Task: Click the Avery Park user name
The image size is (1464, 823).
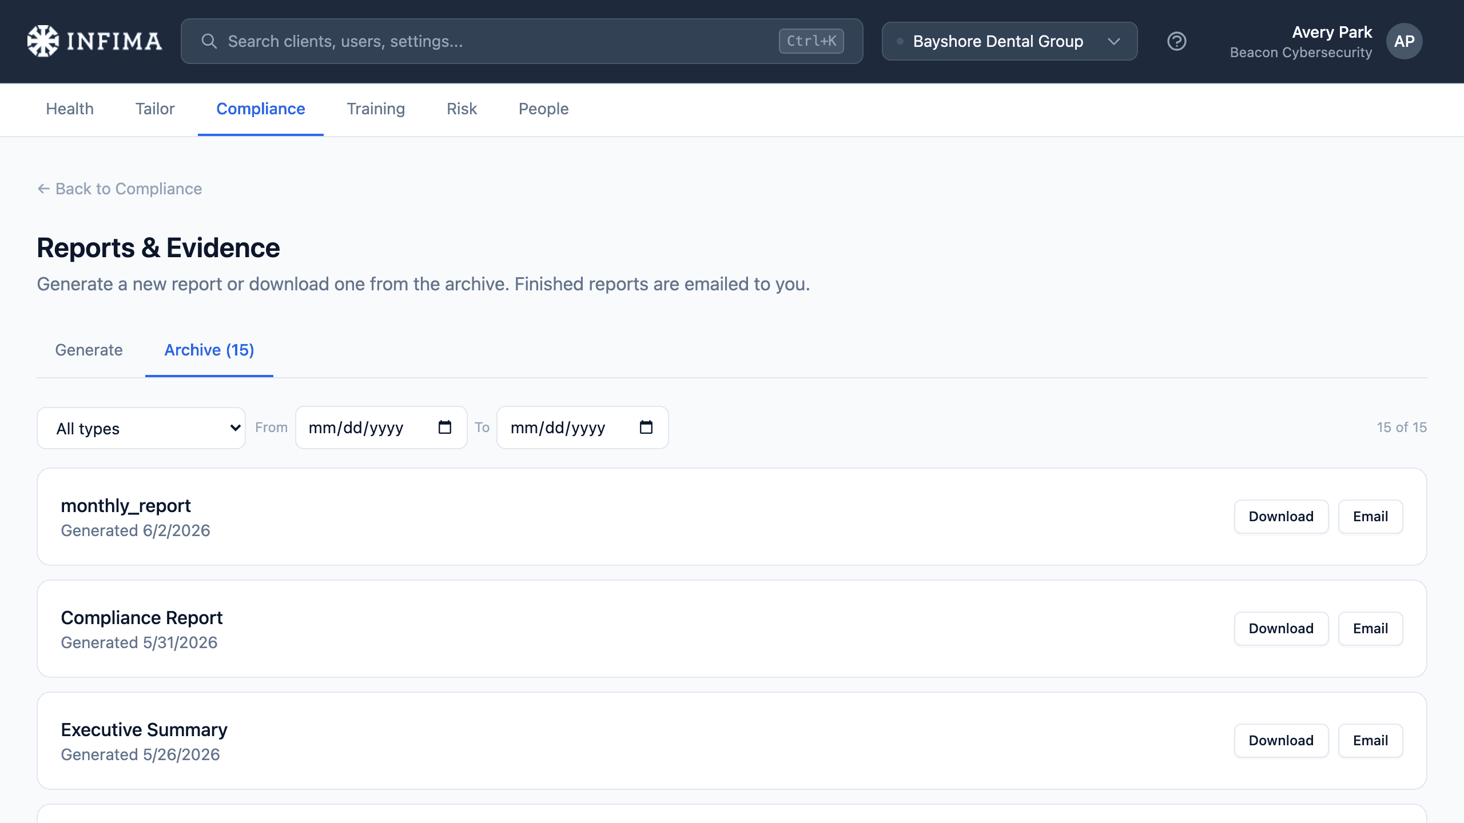Action: pos(1332,32)
